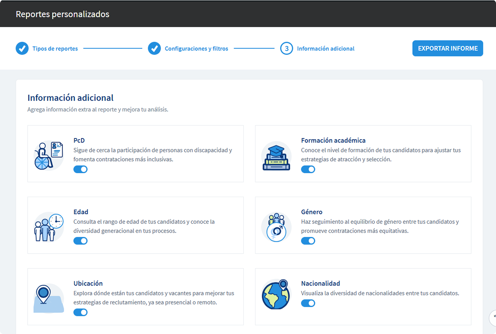Toggle the Edad switch off

(80, 241)
